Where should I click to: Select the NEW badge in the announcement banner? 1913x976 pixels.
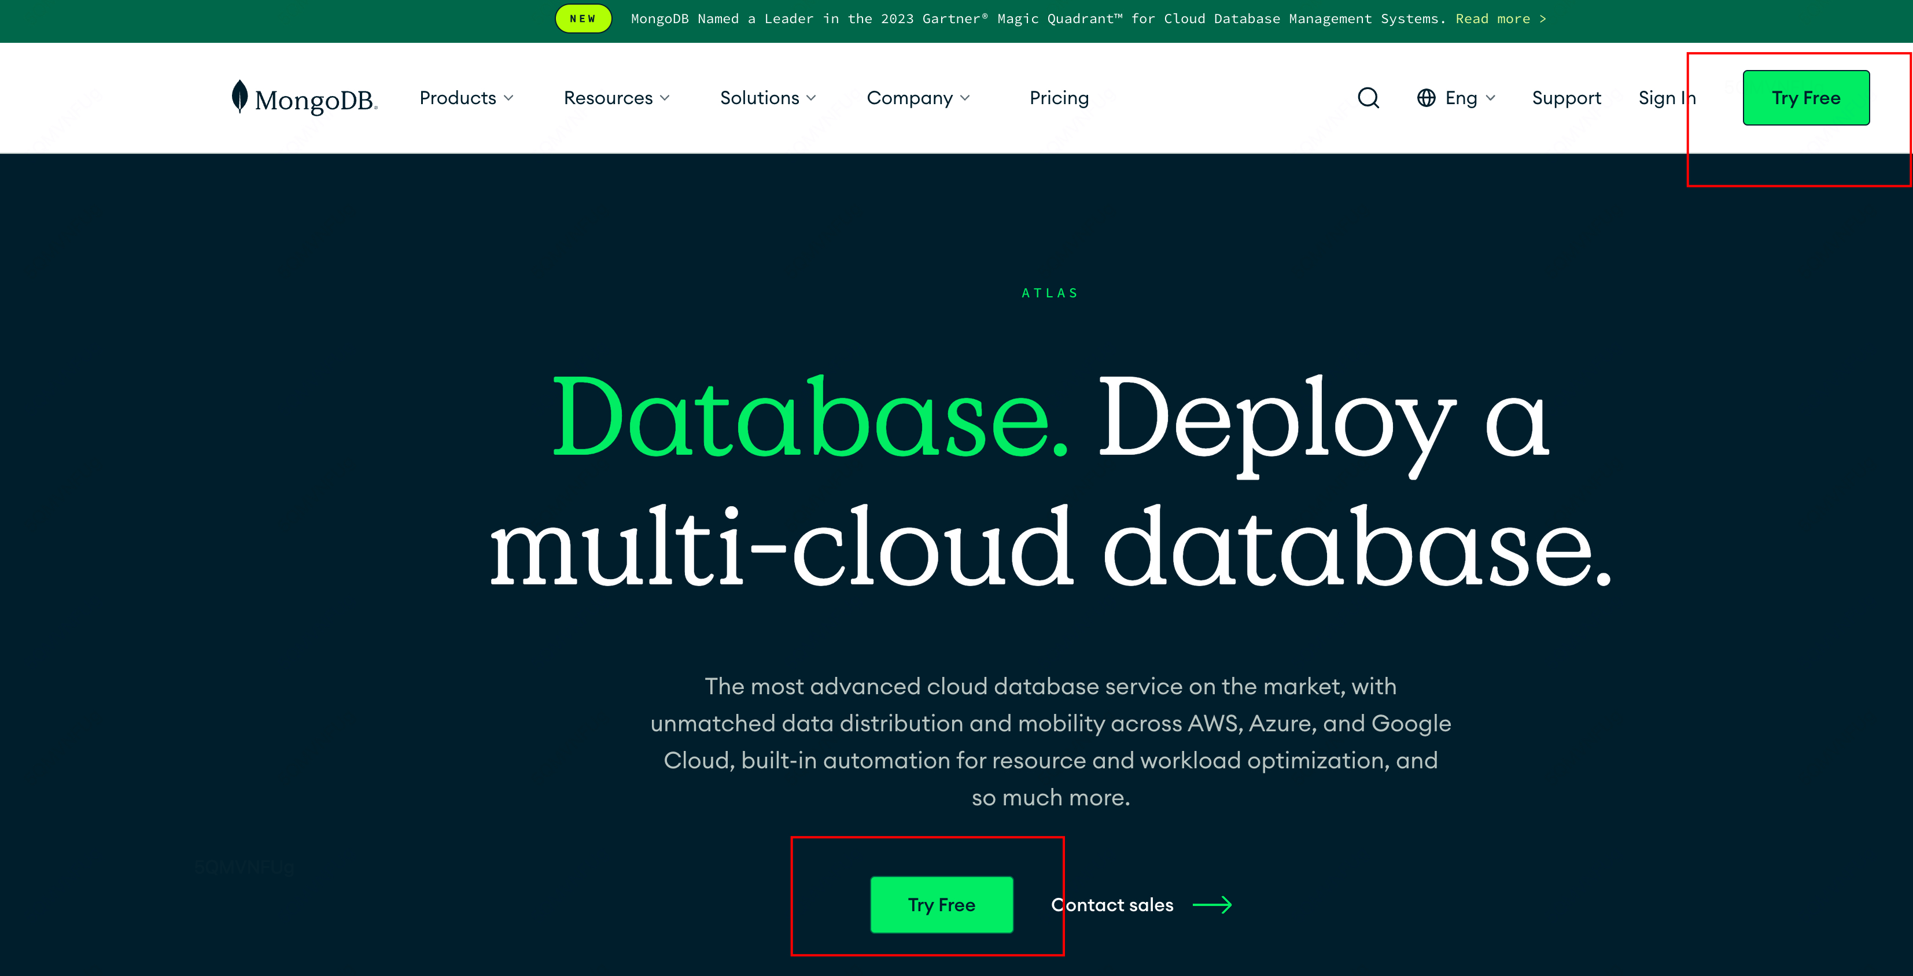[583, 19]
